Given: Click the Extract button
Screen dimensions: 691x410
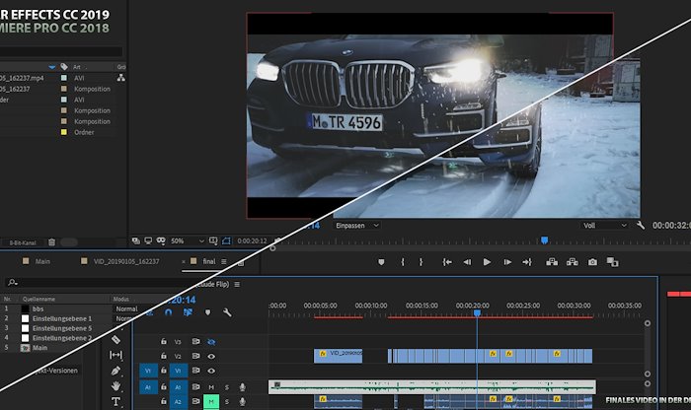Looking at the screenshot, I should pyautogui.click(x=572, y=262).
